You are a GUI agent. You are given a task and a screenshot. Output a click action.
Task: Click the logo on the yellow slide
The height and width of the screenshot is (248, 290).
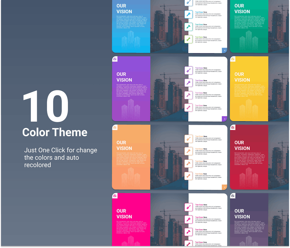coord(233,59)
